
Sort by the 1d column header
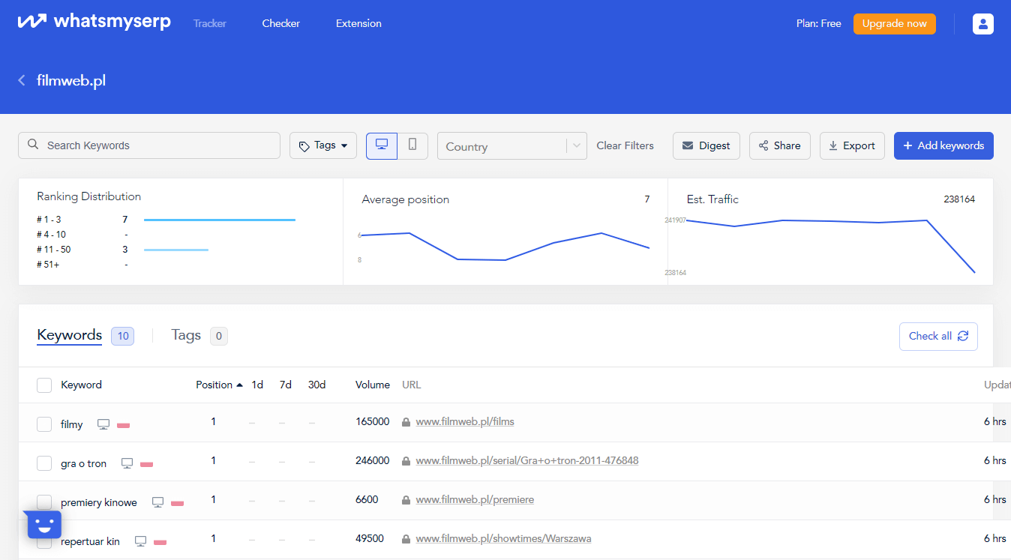pos(257,385)
